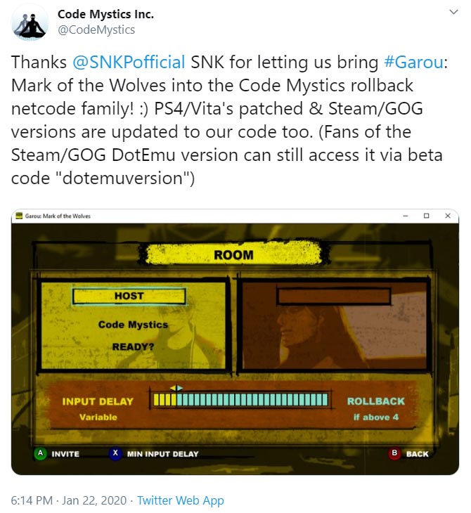This screenshot has width=471, height=513.
Task: Click the ROOM header banner
Action: tap(233, 254)
